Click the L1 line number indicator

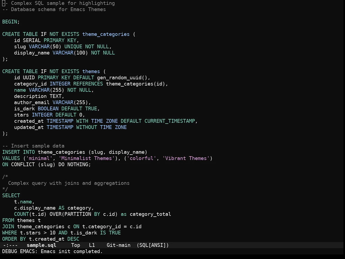tap(92, 245)
